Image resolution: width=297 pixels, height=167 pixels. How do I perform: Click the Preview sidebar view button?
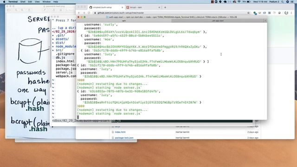coord(9,10)
